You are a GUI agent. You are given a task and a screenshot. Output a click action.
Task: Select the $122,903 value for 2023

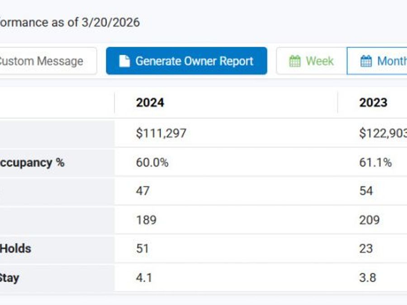383,133
